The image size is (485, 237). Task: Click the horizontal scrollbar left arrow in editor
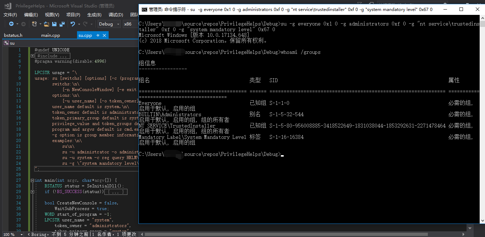click(141, 234)
